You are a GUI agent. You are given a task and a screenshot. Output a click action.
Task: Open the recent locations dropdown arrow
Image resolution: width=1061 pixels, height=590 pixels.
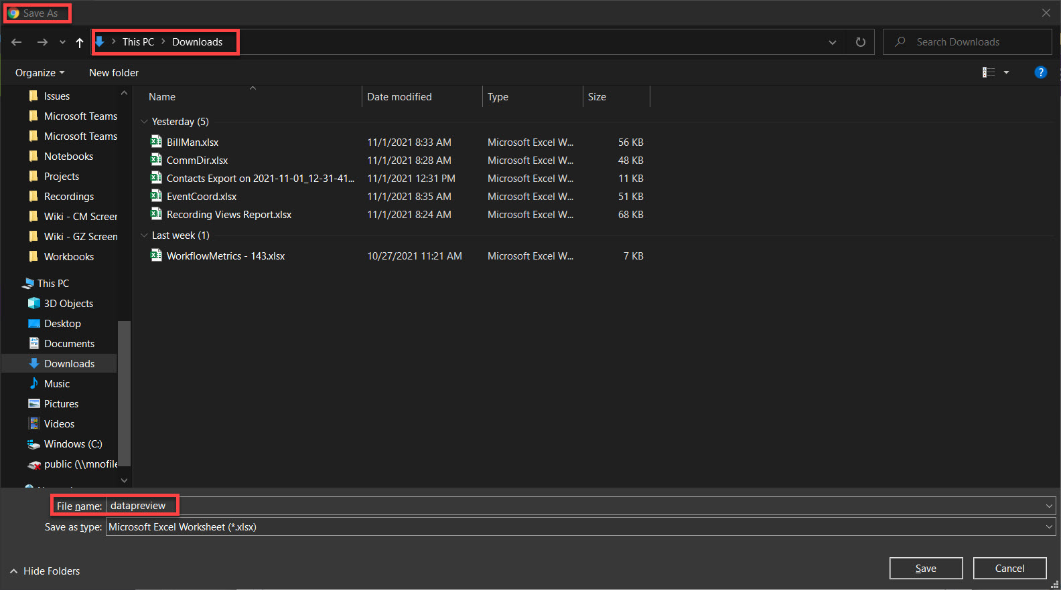(62, 42)
